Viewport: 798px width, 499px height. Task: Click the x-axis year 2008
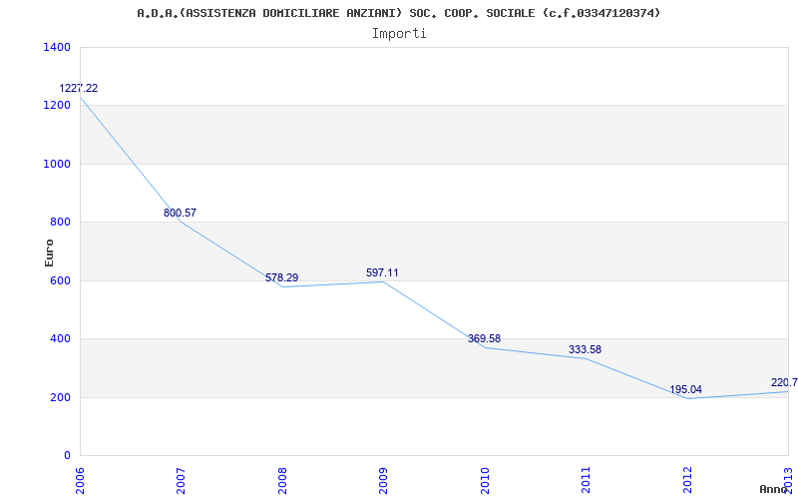(x=282, y=481)
